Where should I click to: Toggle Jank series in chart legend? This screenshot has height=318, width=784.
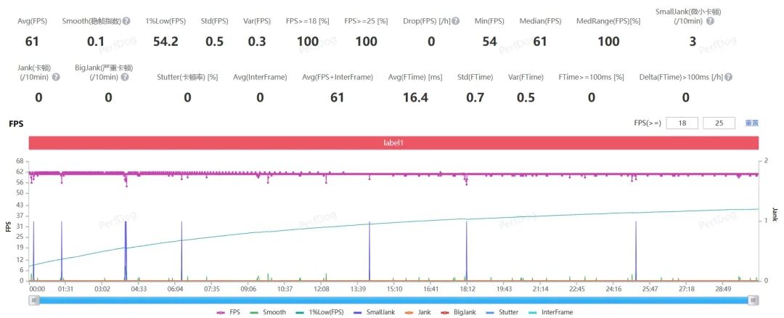point(418,312)
